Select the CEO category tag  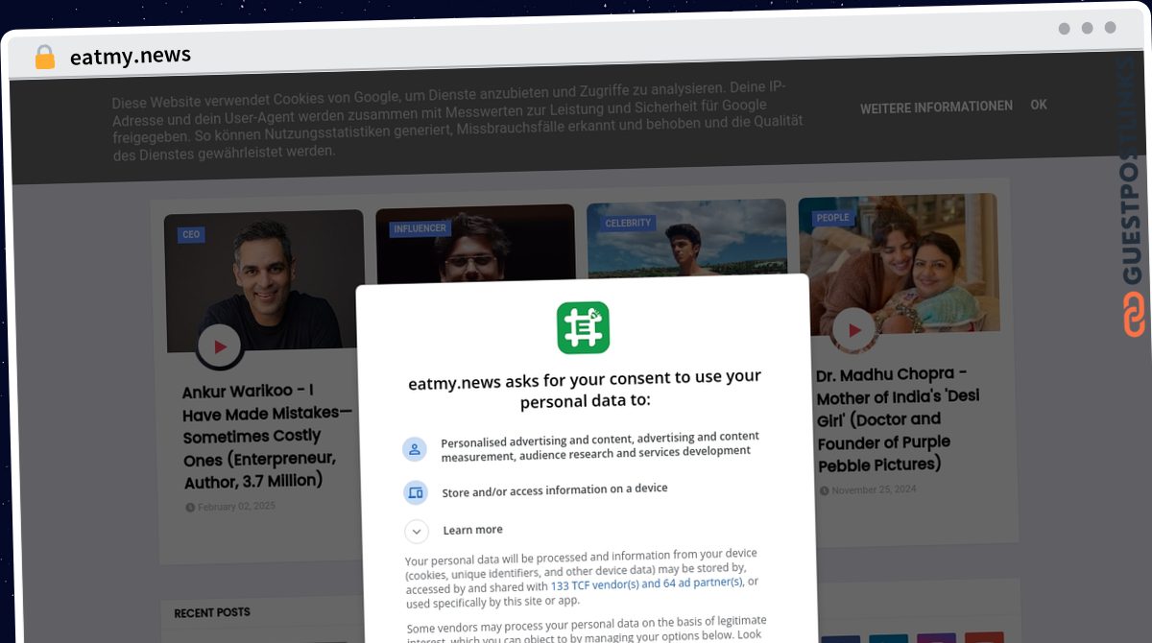tap(191, 234)
